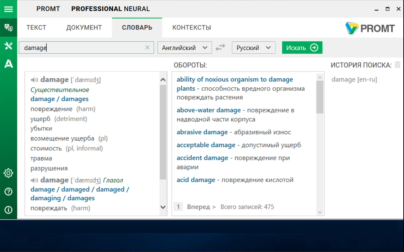Click translation стоимость (pl, informal)
Viewport: 404px width, 252px height.
[x=67, y=149]
